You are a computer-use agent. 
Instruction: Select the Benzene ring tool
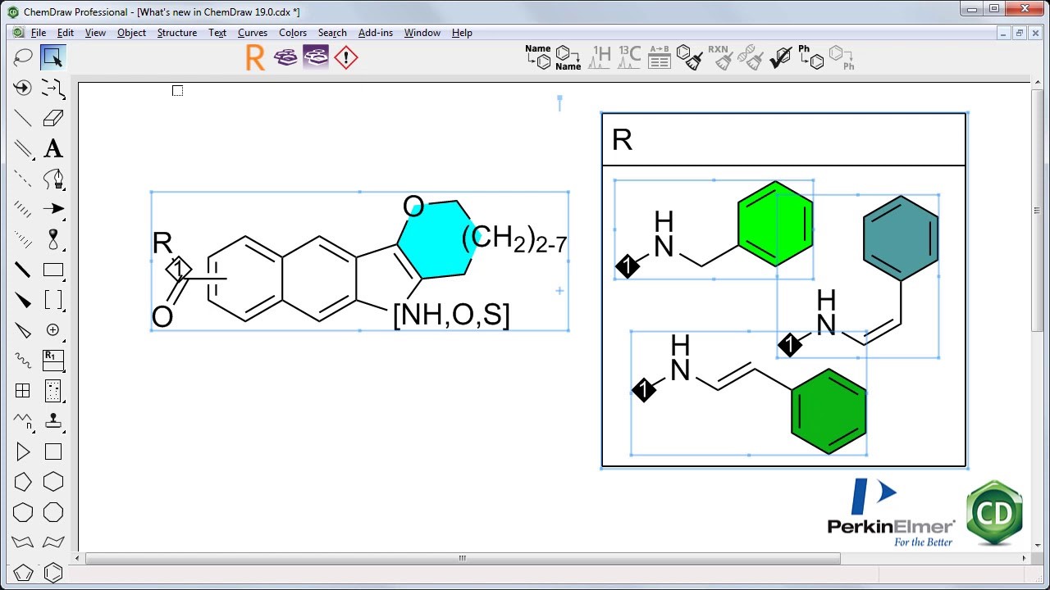53,573
